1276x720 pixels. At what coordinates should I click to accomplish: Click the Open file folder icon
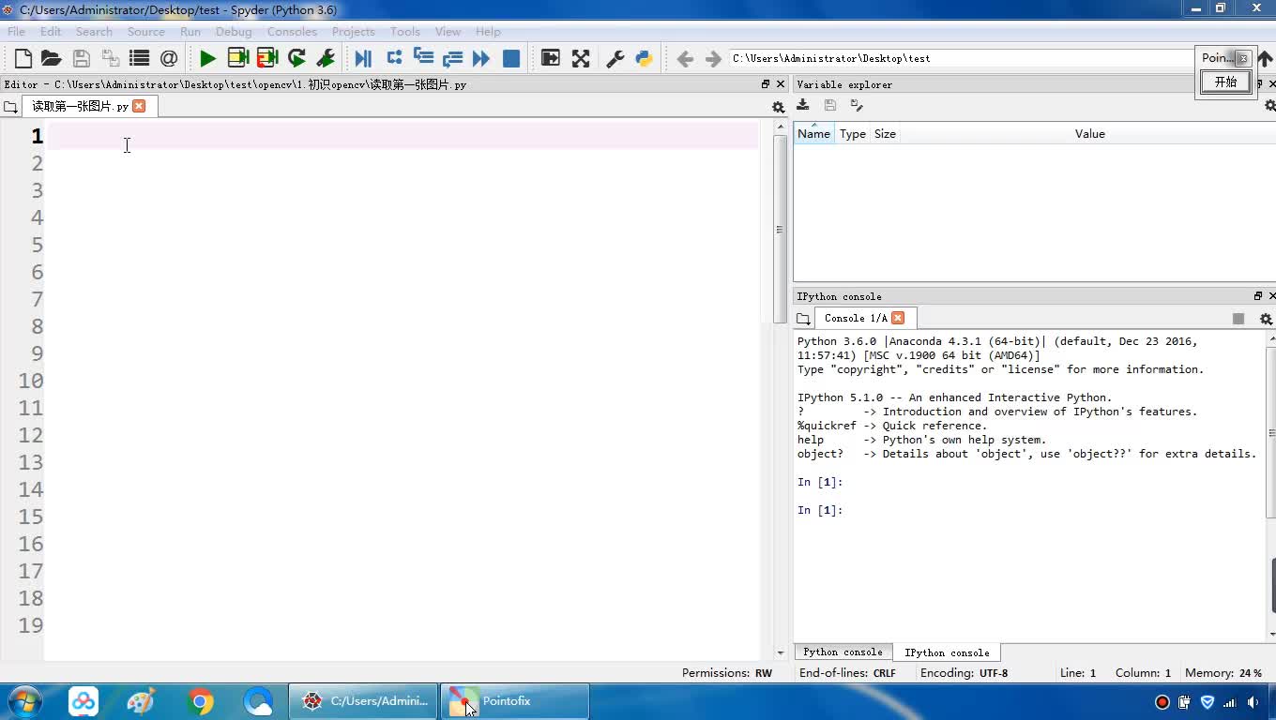52,58
